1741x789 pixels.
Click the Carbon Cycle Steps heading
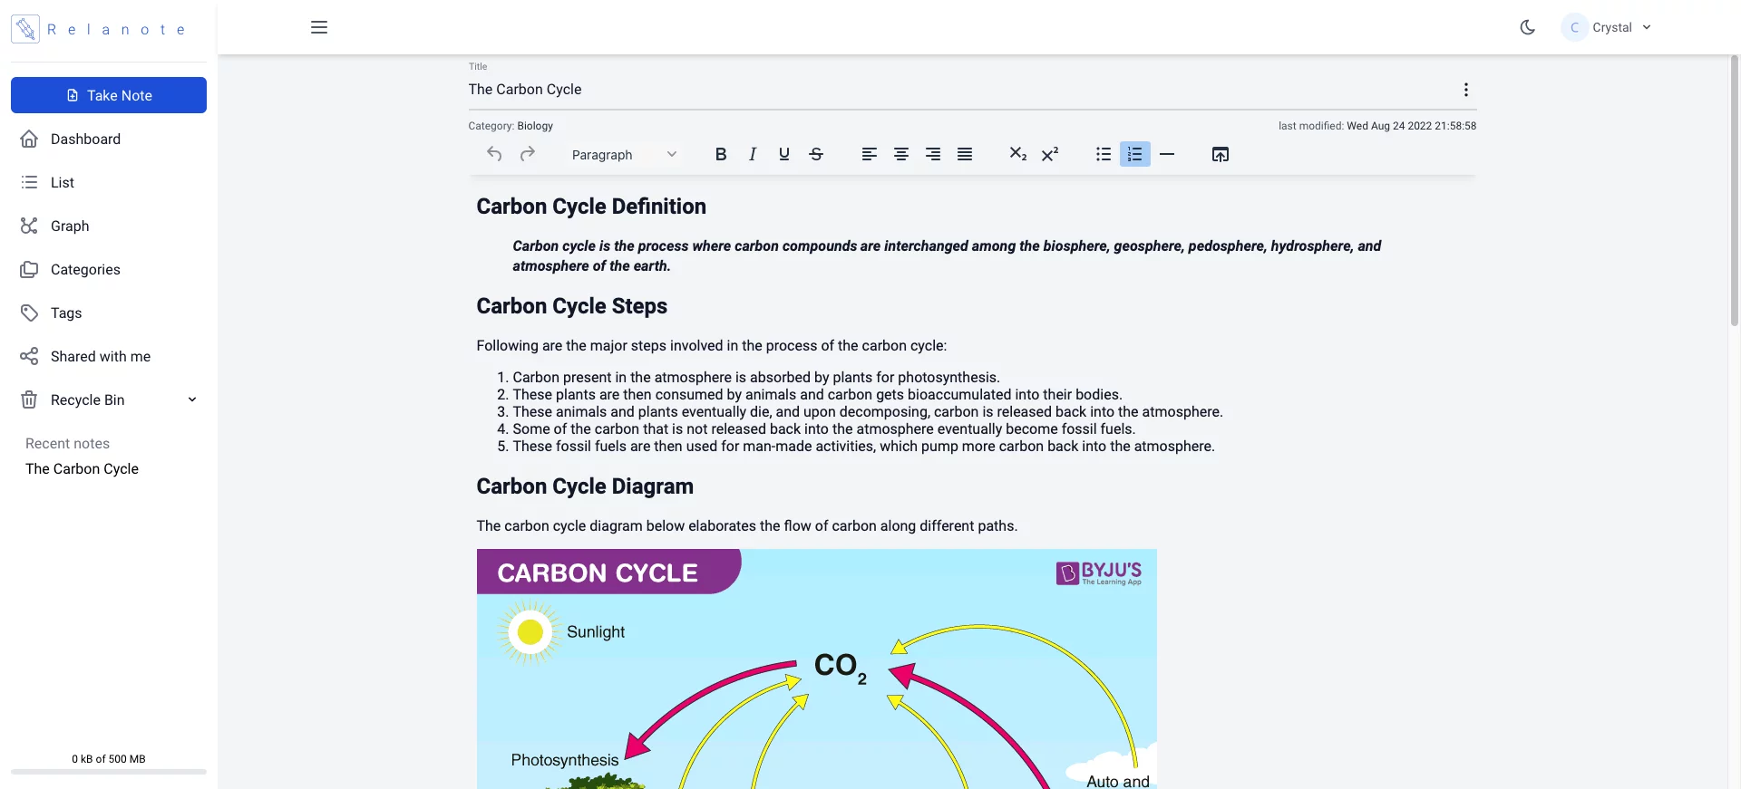(x=572, y=306)
